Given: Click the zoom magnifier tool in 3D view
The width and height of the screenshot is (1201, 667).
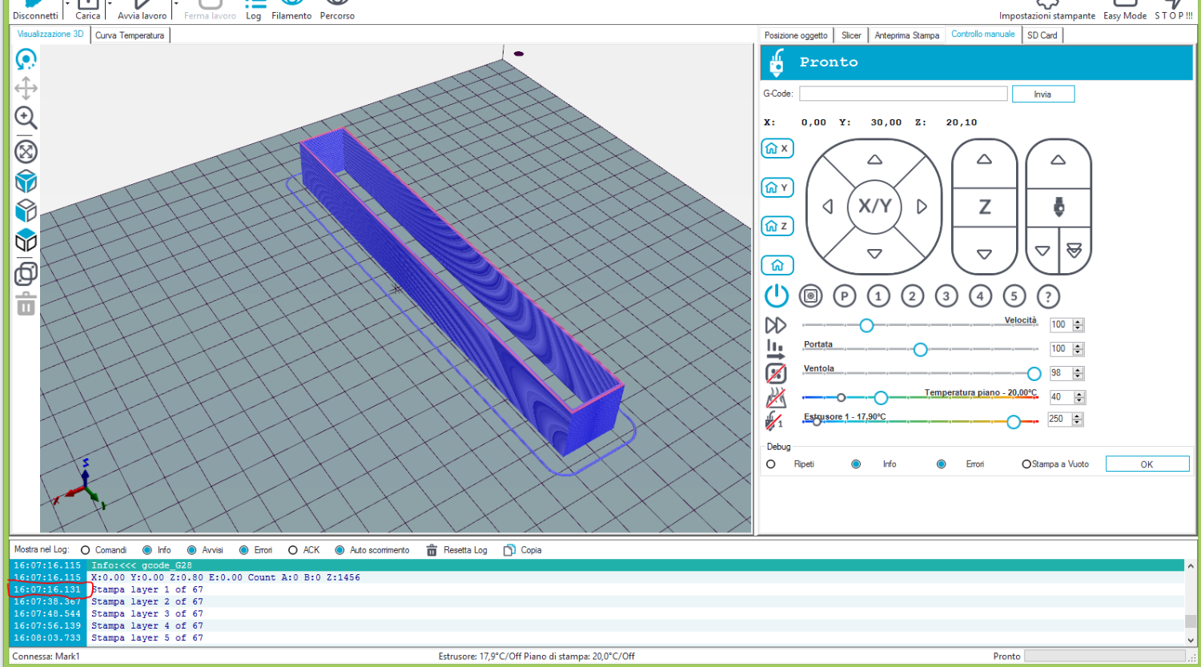Looking at the screenshot, I should [x=26, y=118].
